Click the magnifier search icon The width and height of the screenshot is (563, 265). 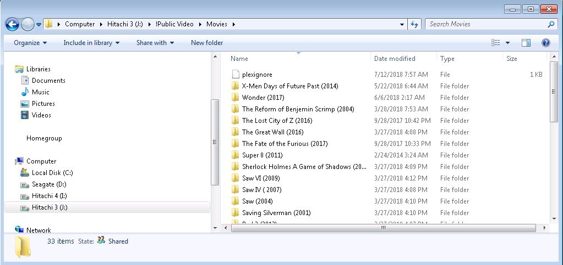tap(551, 24)
